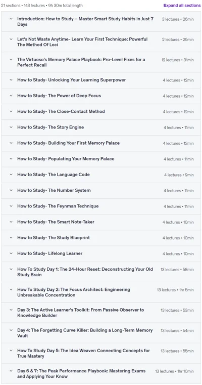Click the Expand all sections link
Image resolution: width=202 pixels, height=385 pixels.
[x=182, y=6]
